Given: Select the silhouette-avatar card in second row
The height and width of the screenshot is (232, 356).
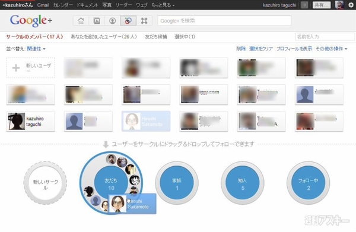Looking at the screenshot, I should [x=319, y=95].
